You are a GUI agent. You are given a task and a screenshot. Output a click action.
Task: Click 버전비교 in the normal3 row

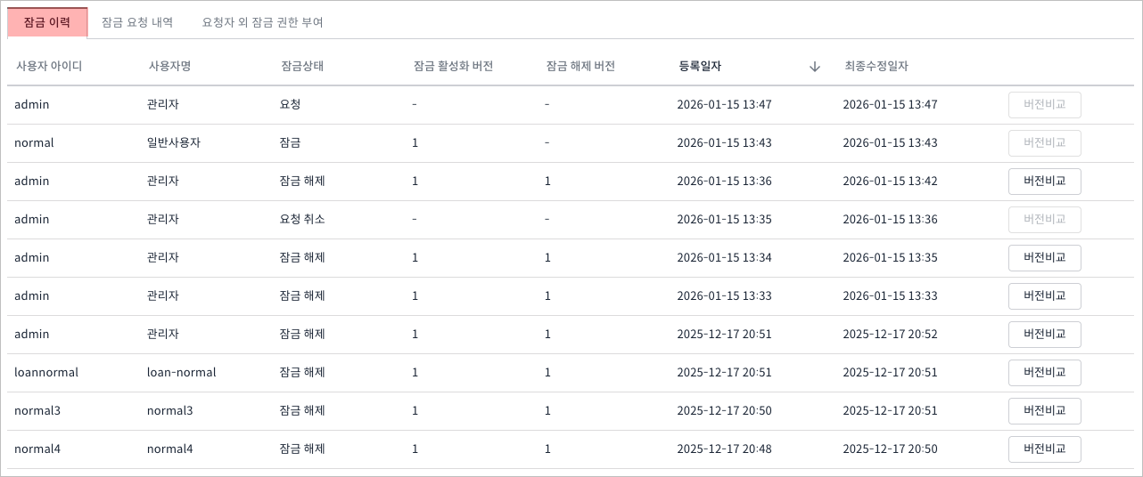click(1045, 411)
